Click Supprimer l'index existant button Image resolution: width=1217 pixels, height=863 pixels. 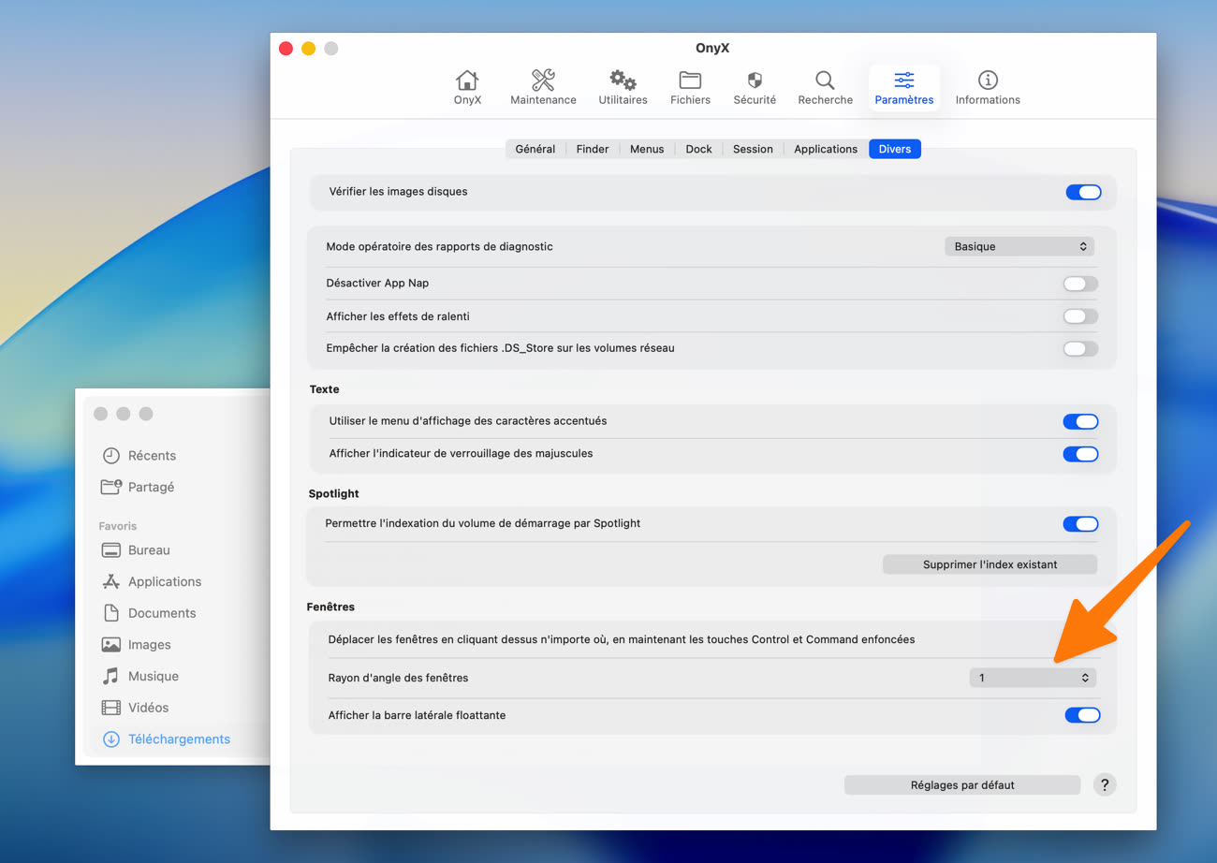point(990,565)
